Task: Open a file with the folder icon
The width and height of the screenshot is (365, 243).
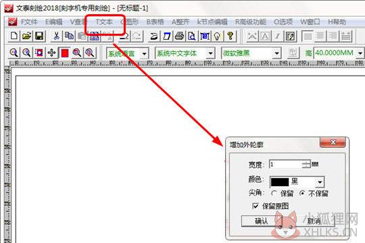Action: tap(27, 36)
